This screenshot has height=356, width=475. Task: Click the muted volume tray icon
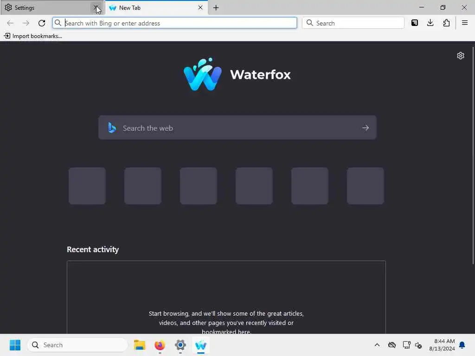(x=418, y=345)
